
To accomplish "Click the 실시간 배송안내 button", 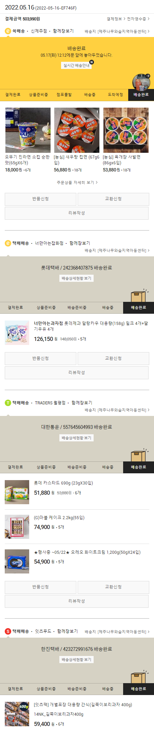I will [x=77, y=65].
